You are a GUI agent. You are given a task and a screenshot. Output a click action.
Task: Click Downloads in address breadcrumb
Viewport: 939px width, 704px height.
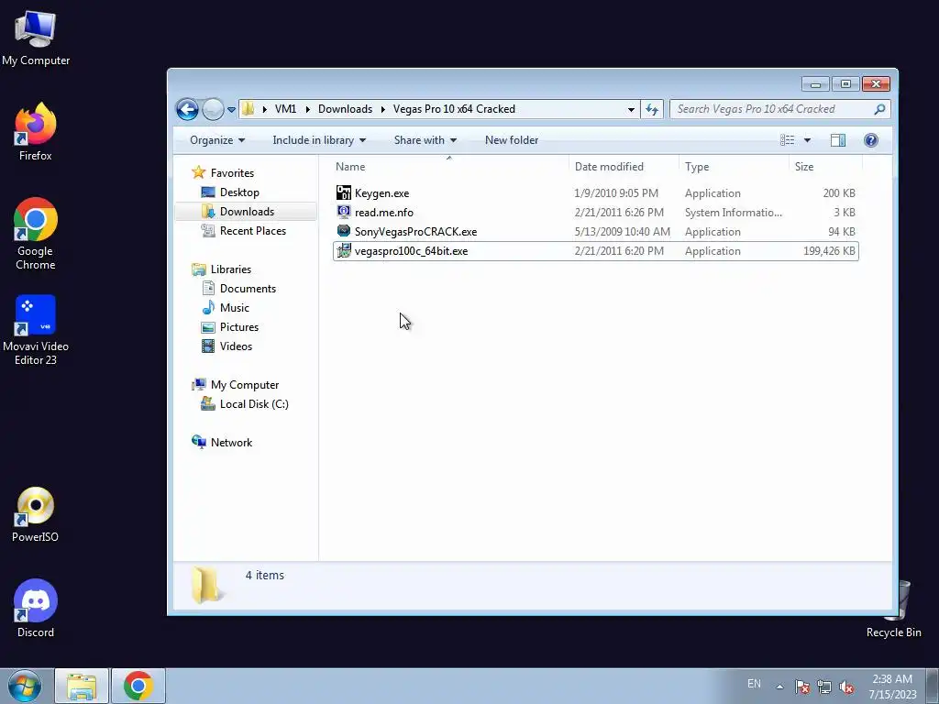[345, 109]
